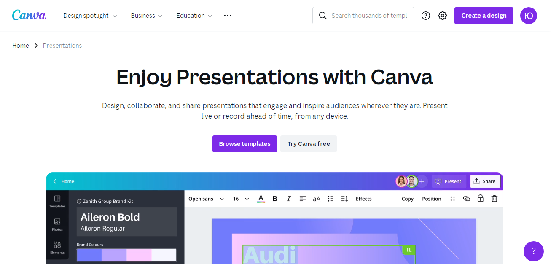This screenshot has height=264, width=551.
Task: Click the magnifier search icon
Action: point(323,16)
